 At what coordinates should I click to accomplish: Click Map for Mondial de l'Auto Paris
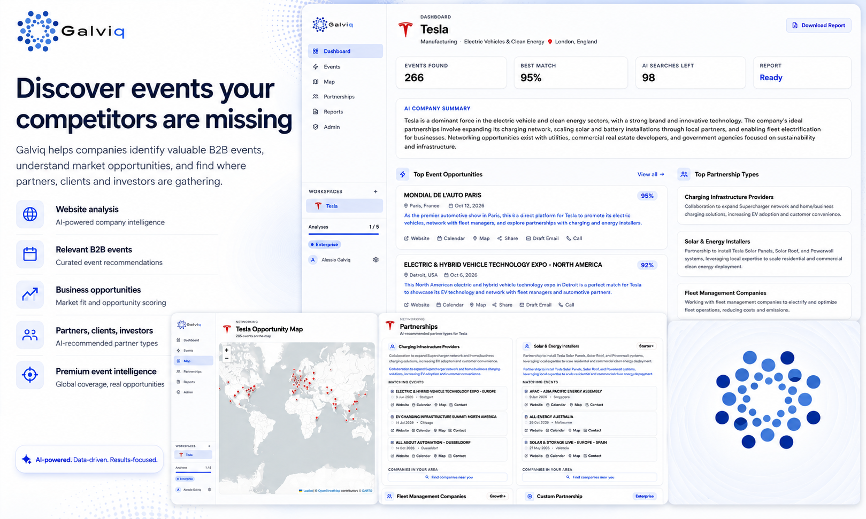pyautogui.click(x=481, y=238)
